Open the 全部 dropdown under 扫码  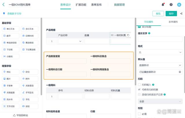(160, 101)
